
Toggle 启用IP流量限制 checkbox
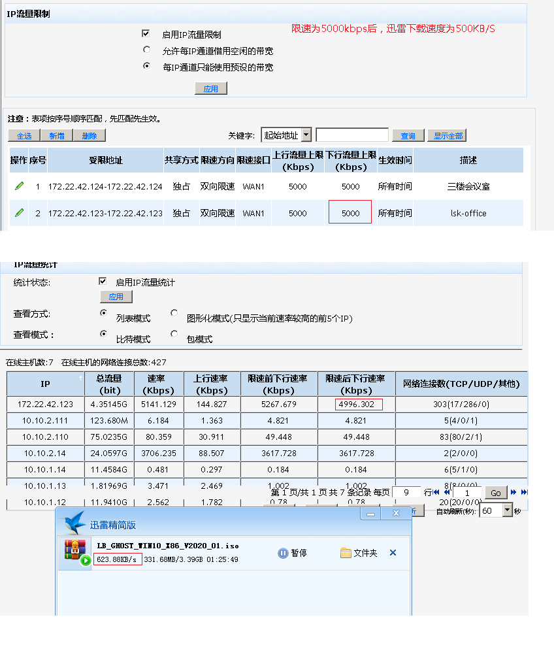(x=145, y=33)
